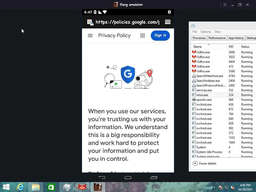The height and width of the screenshot is (192, 256).
Task: Tap the Android home navigation button
Action: coord(128,177)
